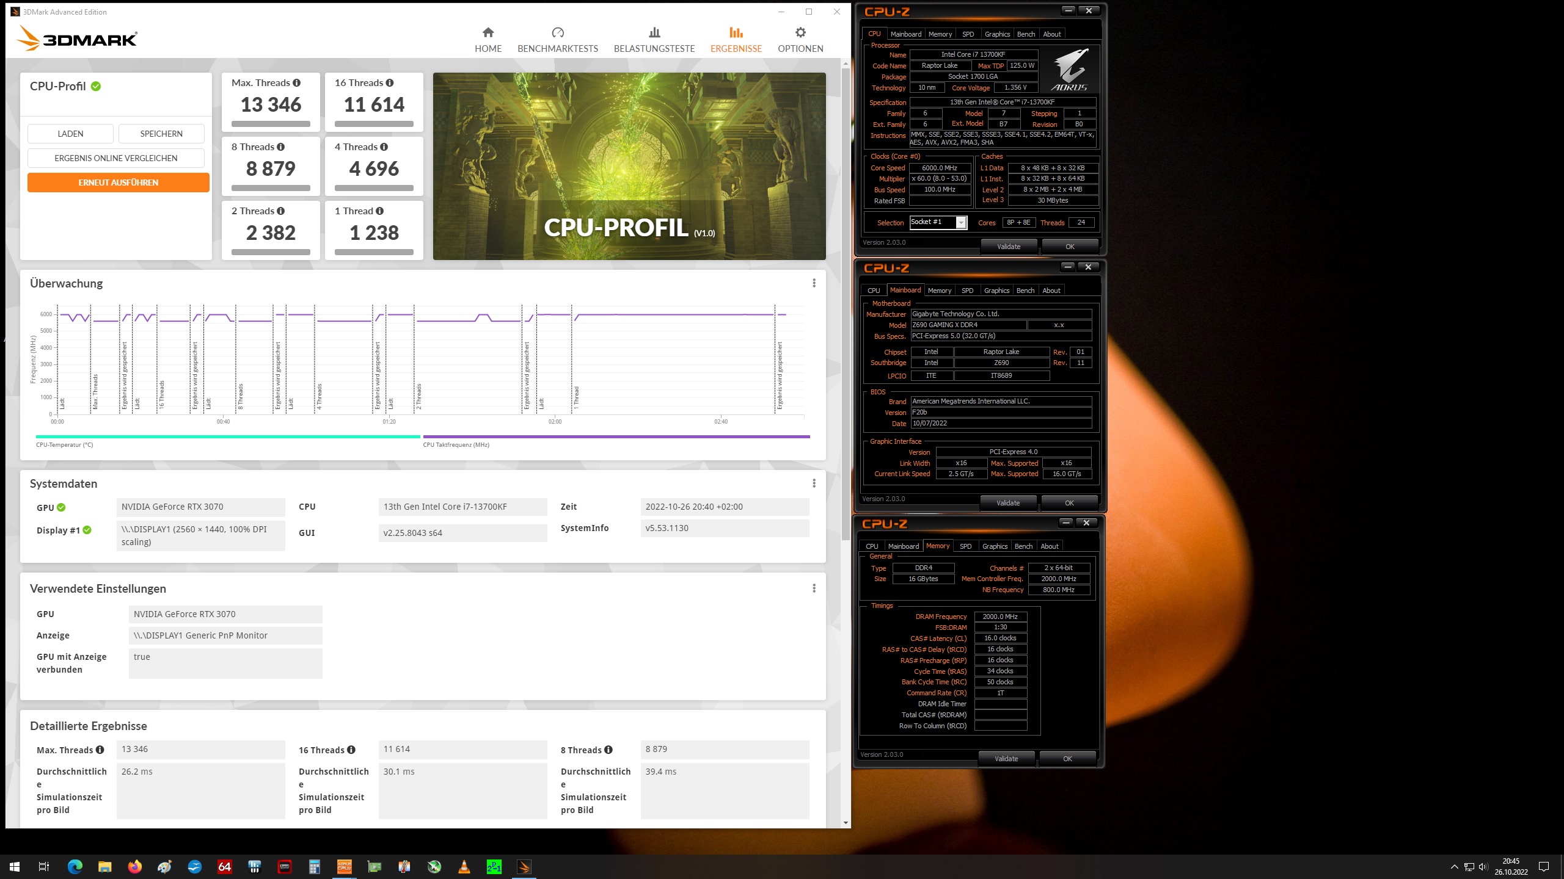The image size is (1564, 879).
Task: Show info for 16 Threads score
Action: (x=389, y=82)
